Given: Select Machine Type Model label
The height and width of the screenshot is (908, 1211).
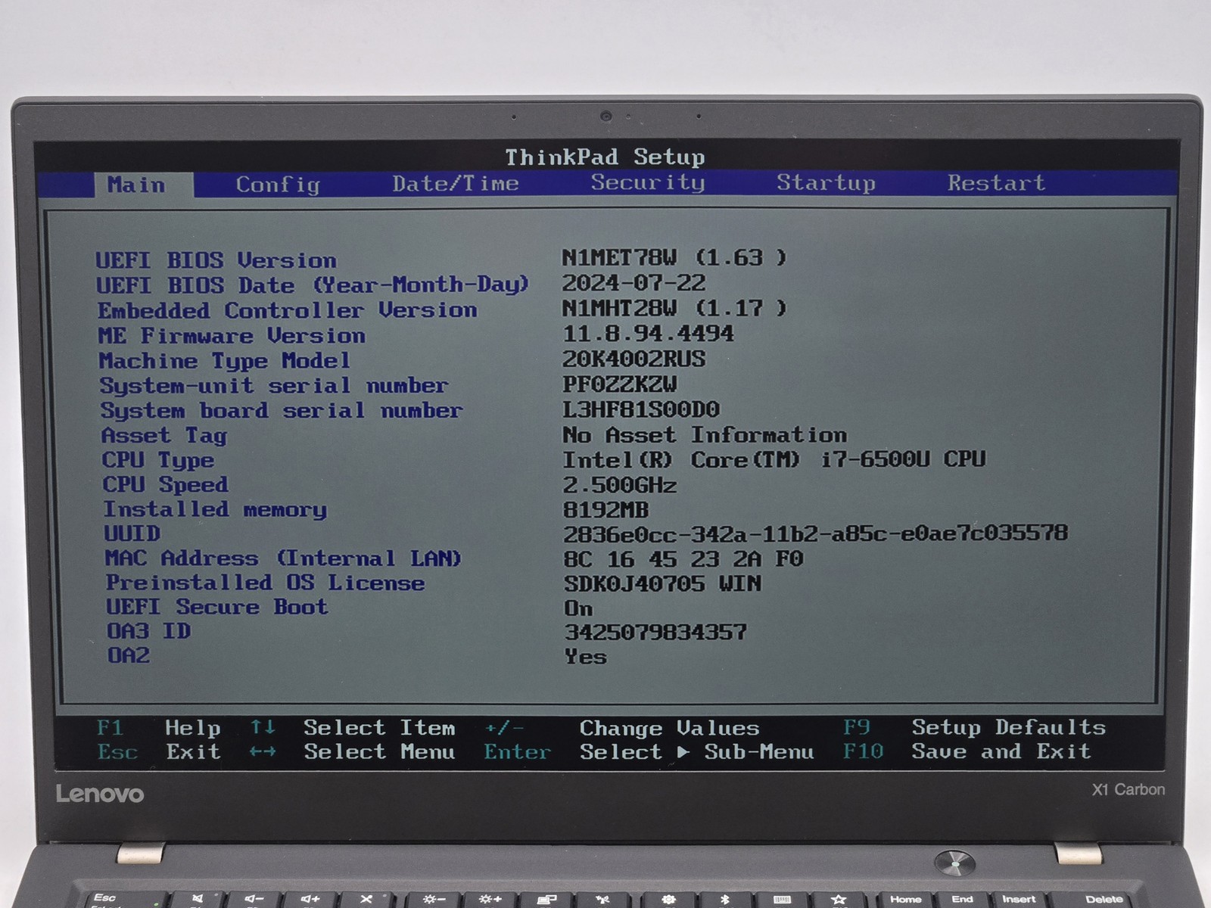Looking at the screenshot, I should pos(224,361).
